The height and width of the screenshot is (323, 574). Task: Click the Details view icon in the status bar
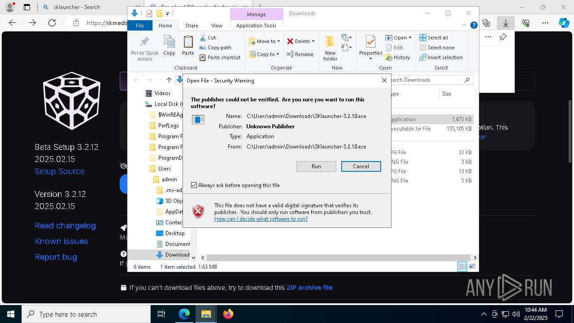(x=462, y=267)
